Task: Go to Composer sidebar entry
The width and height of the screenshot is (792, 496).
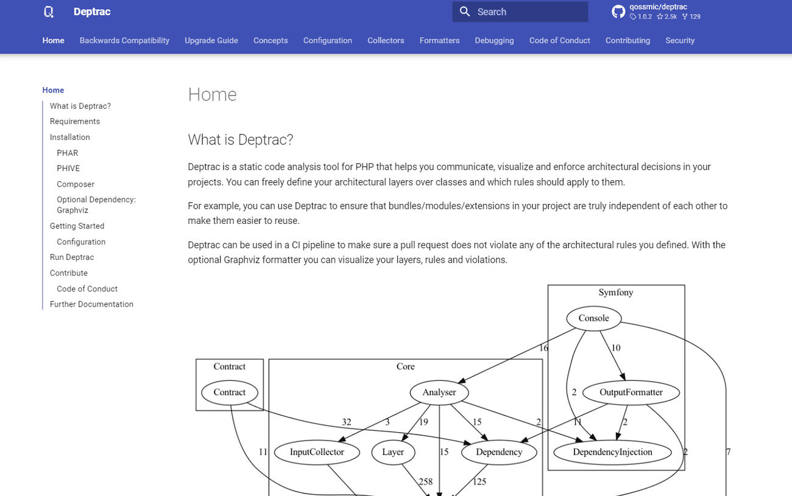Action: 76,184
